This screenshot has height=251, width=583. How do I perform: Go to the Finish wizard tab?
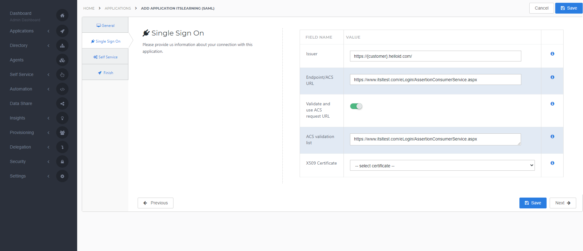pyautogui.click(x=105, y=73)
